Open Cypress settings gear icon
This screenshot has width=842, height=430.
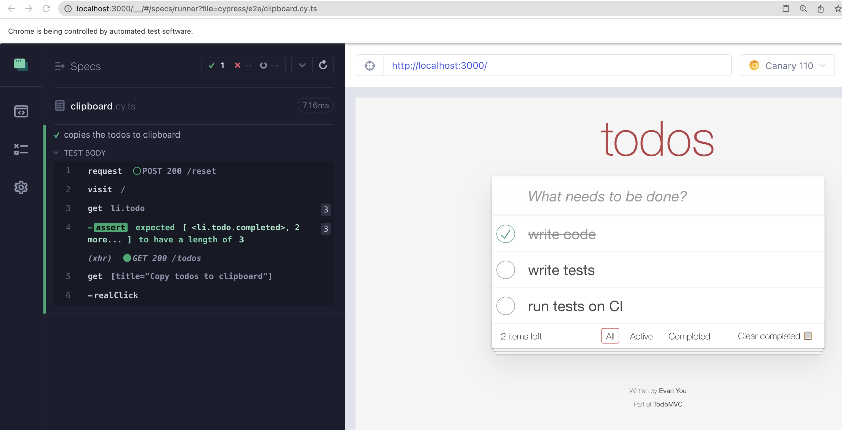[21, 187]
